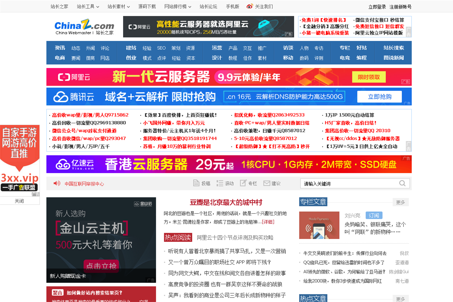Click the 注册新帐号 link
453x302 pixels.
[x=400, y=7]
